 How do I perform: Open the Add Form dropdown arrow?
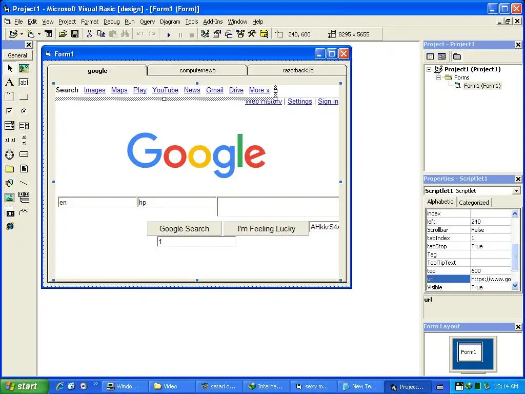coord(39,34)
